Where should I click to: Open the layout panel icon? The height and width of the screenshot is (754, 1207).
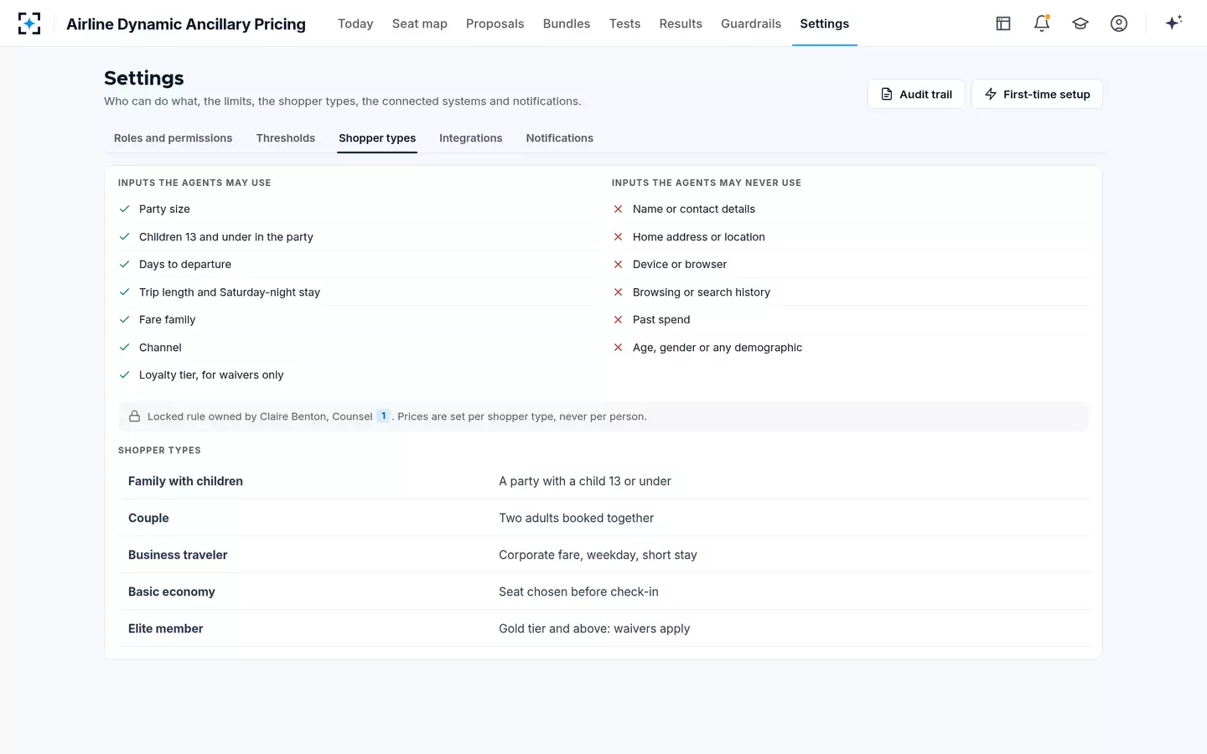click(x=1003, y=23)
